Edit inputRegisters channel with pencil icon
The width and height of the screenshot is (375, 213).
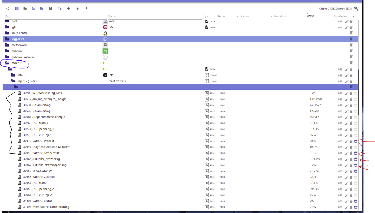coord(347,81)
